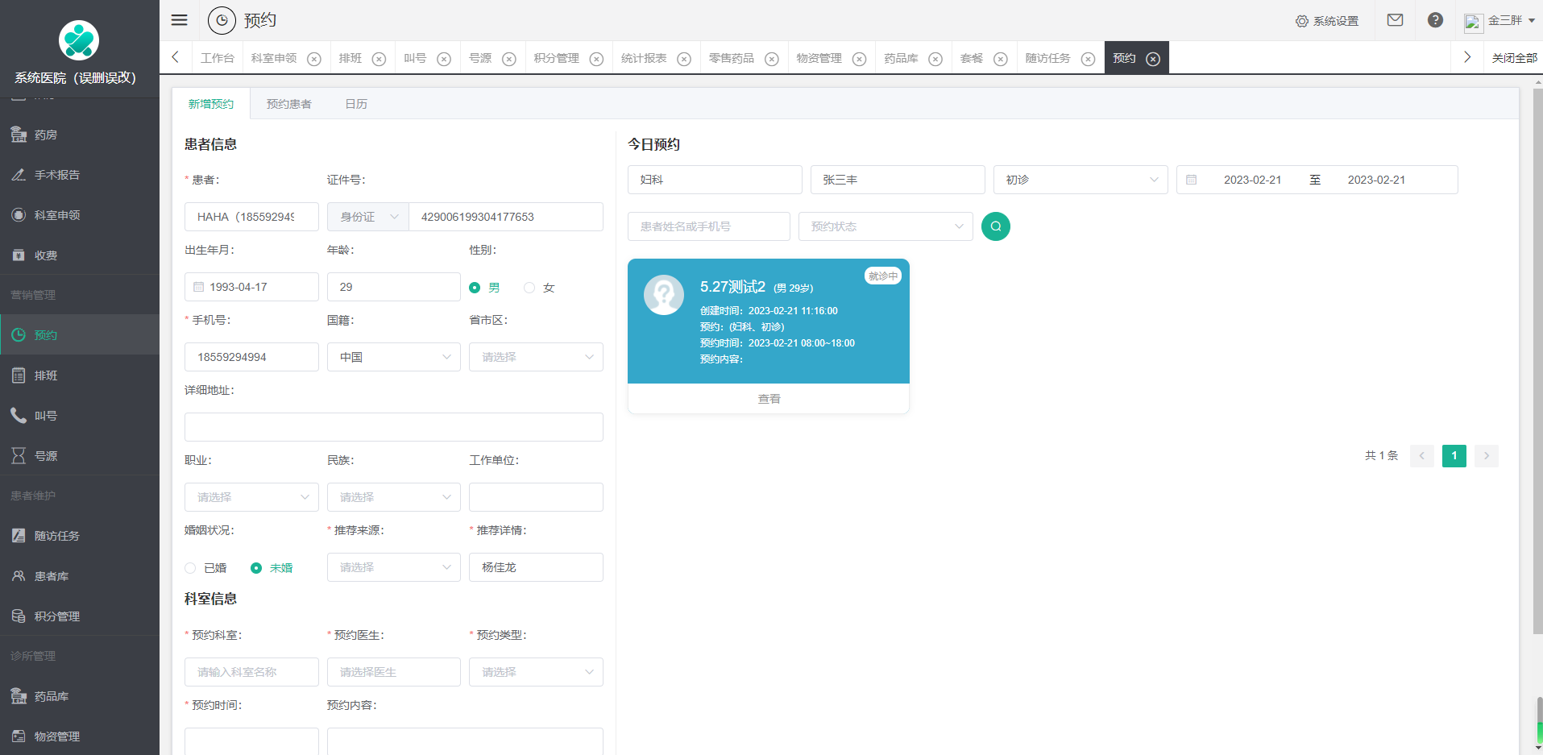Open 手术报告 in the sidebar
This screenshot has width=1543, height=755.
pyautogui.click(x=80, y=175)
